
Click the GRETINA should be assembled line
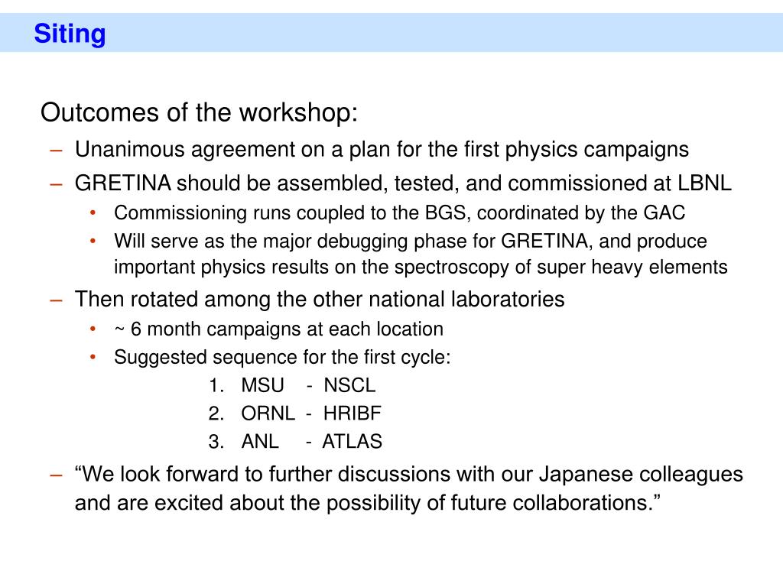click(403, 183)
